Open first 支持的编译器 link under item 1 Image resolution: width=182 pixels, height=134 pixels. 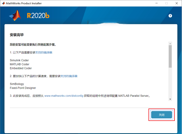click(44, 52)
